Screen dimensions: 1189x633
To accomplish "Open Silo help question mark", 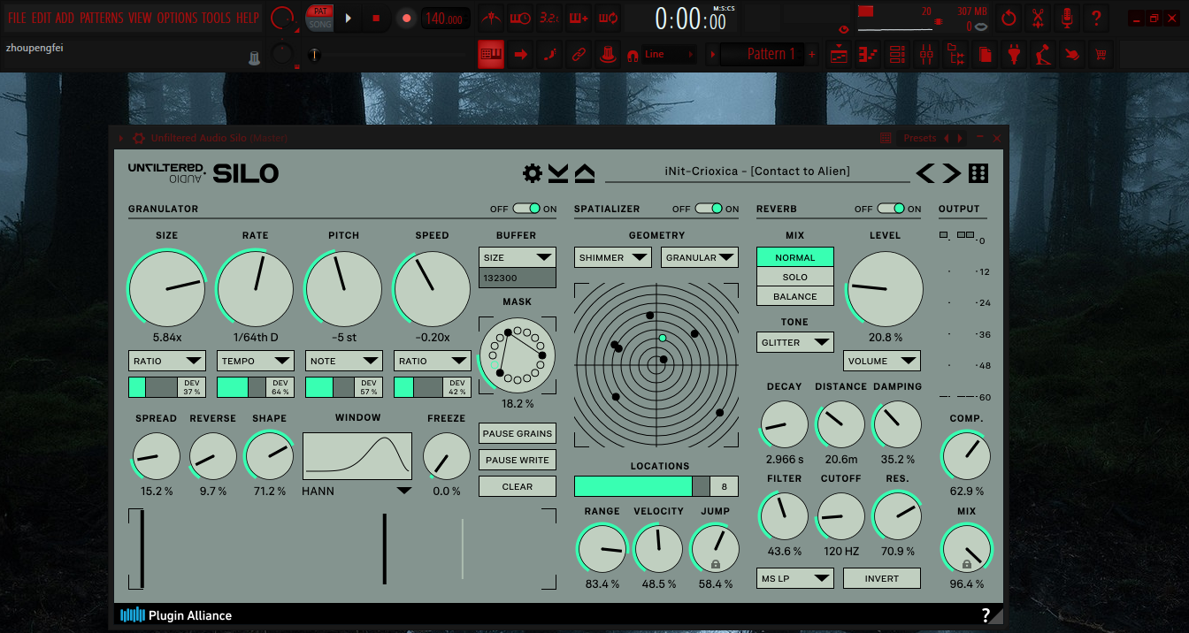I will (986, 615).
